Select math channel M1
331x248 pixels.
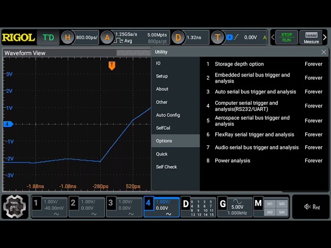270,204
